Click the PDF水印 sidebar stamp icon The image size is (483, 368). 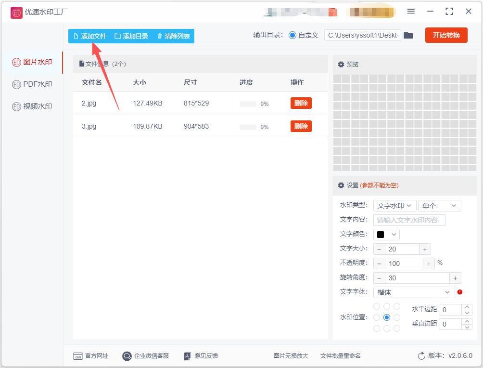click(16, 84)
